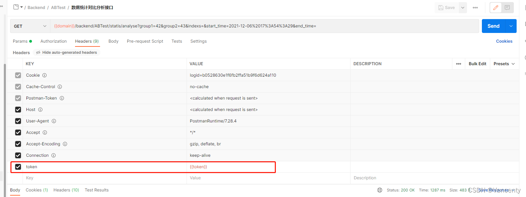Viewport: 526px width, 197px height.
Task: Open the GET method dropdown
Action: point(30,26)
